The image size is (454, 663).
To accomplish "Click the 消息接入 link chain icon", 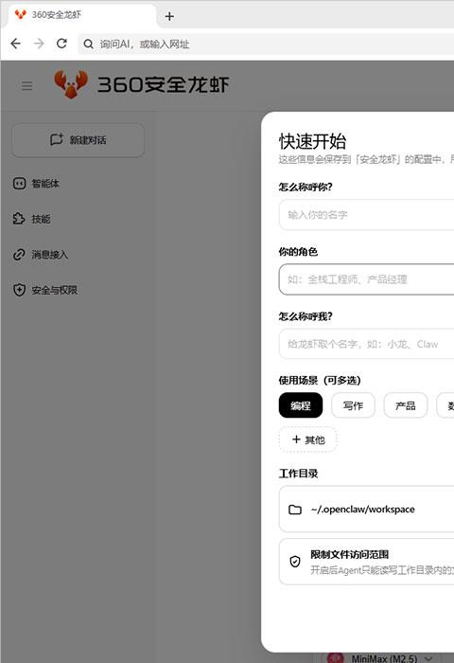I will (19, 254).
